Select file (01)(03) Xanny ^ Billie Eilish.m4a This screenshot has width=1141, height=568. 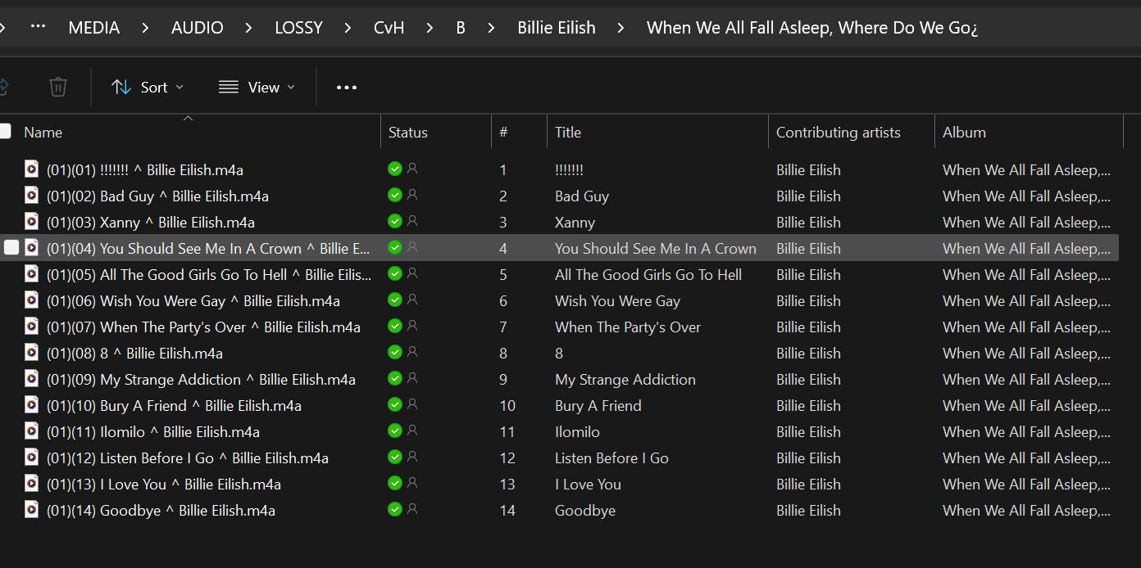(x=151, y=223)
